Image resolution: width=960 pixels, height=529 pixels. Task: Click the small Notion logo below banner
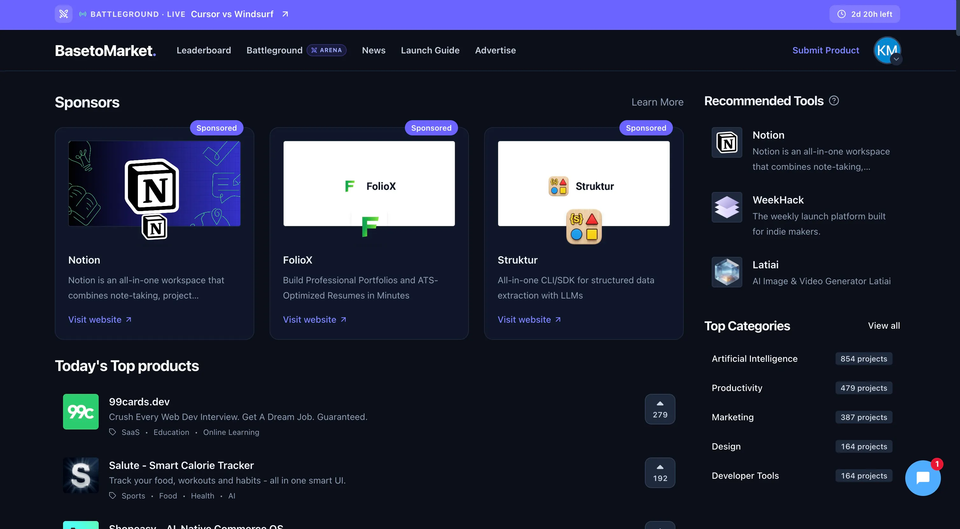[154, 227]
